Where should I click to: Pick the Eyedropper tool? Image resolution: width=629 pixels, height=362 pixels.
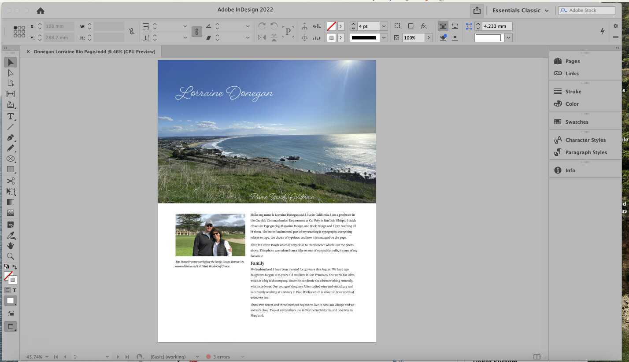11,235
